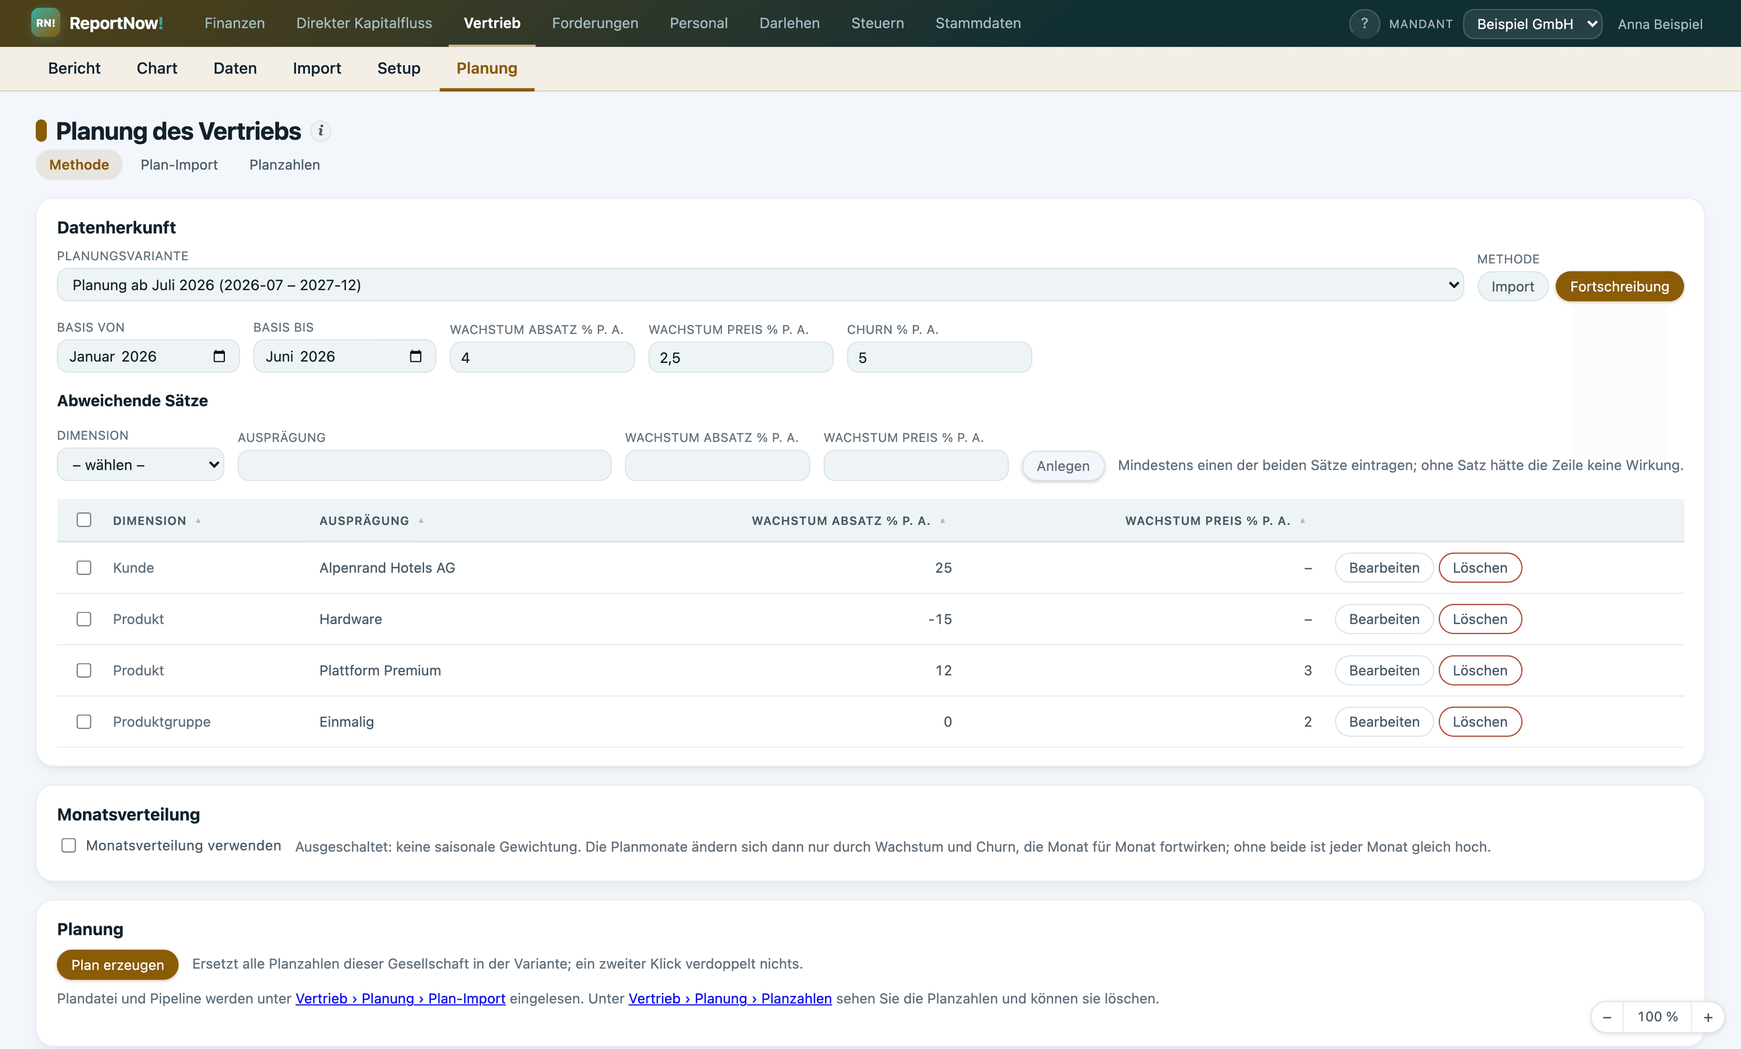Select the Import method button
Image resolution: width=1741 pixels, height=1049 pixels.
[x=1512, y=286]
